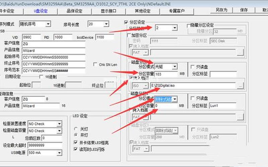Screen dimensions: 268x167
Task: Click partition 2 分区容量 field with 0
Action: (166, 106)
